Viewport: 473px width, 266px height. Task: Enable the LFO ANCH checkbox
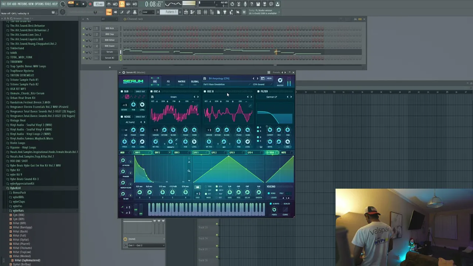coord(217,190)
